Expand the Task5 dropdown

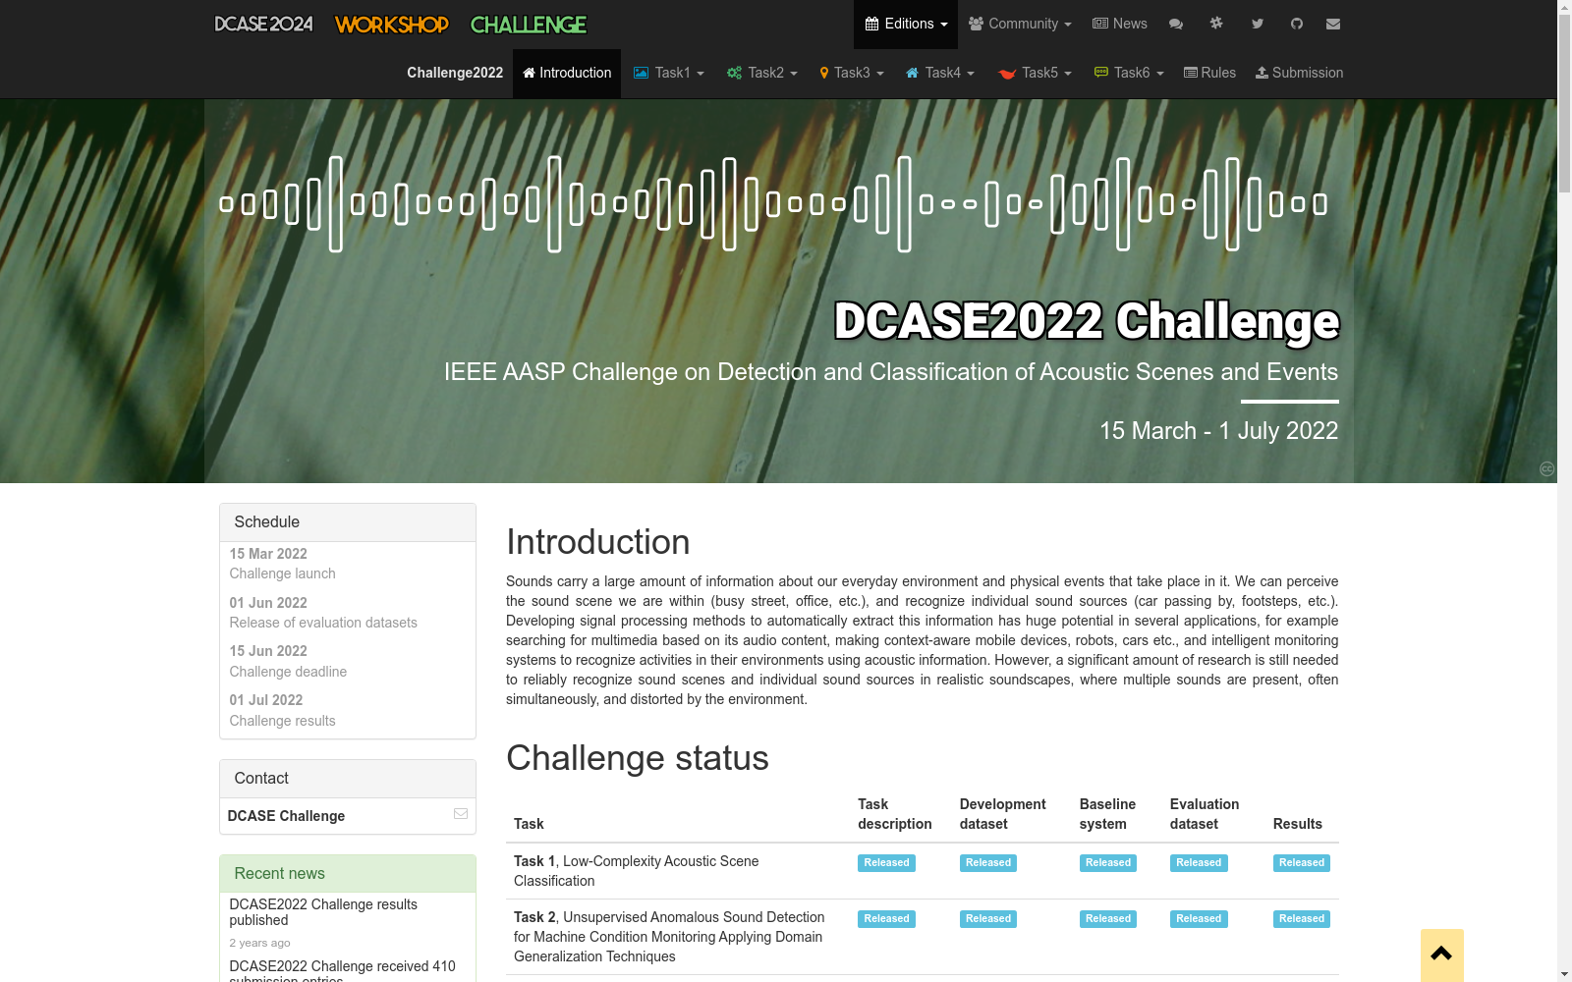[x=1035, y=74]
